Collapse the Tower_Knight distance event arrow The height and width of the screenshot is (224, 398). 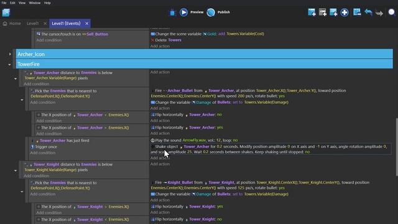click(16, 170)
